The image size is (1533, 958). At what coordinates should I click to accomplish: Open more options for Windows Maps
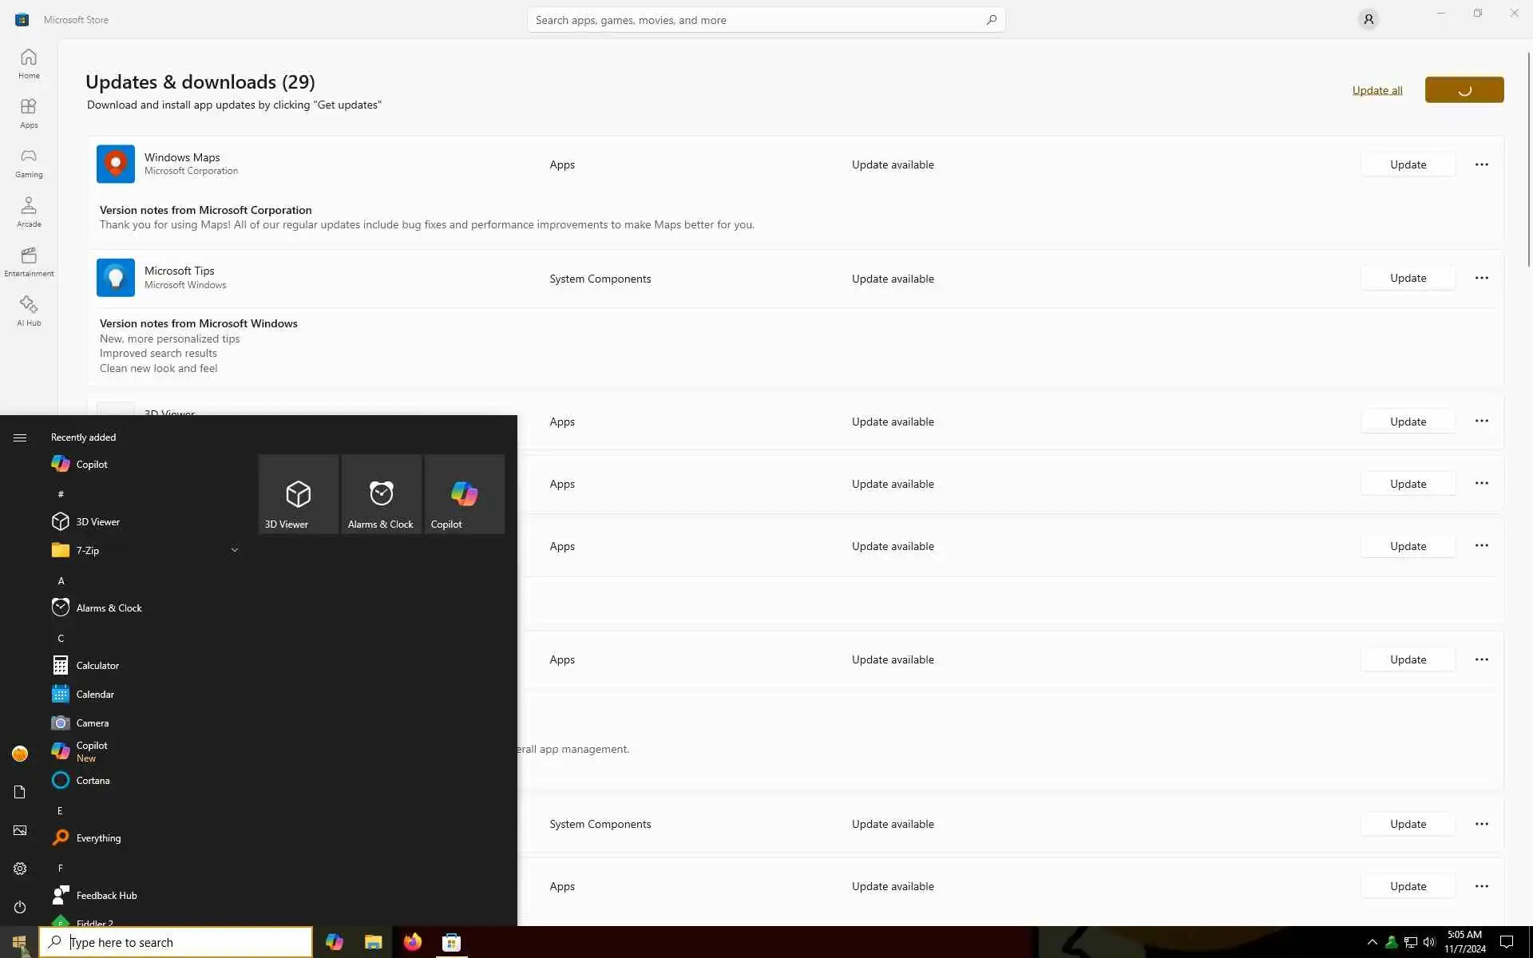pos(1481,164)
